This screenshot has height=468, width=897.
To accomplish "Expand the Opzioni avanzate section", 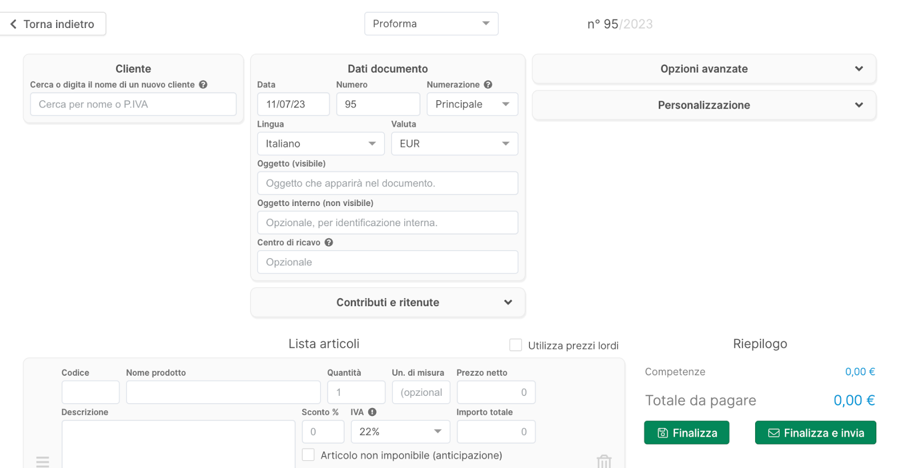I will tap(704, 69).
